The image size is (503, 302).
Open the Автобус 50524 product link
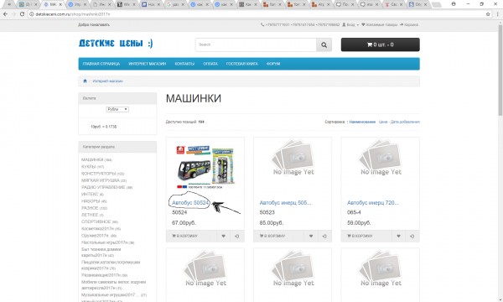click(190, 203)
